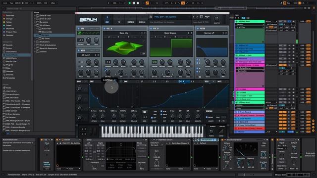317x178 pixels.
Task: Open the Serum preset browser icon
Action: coord(202,17)
